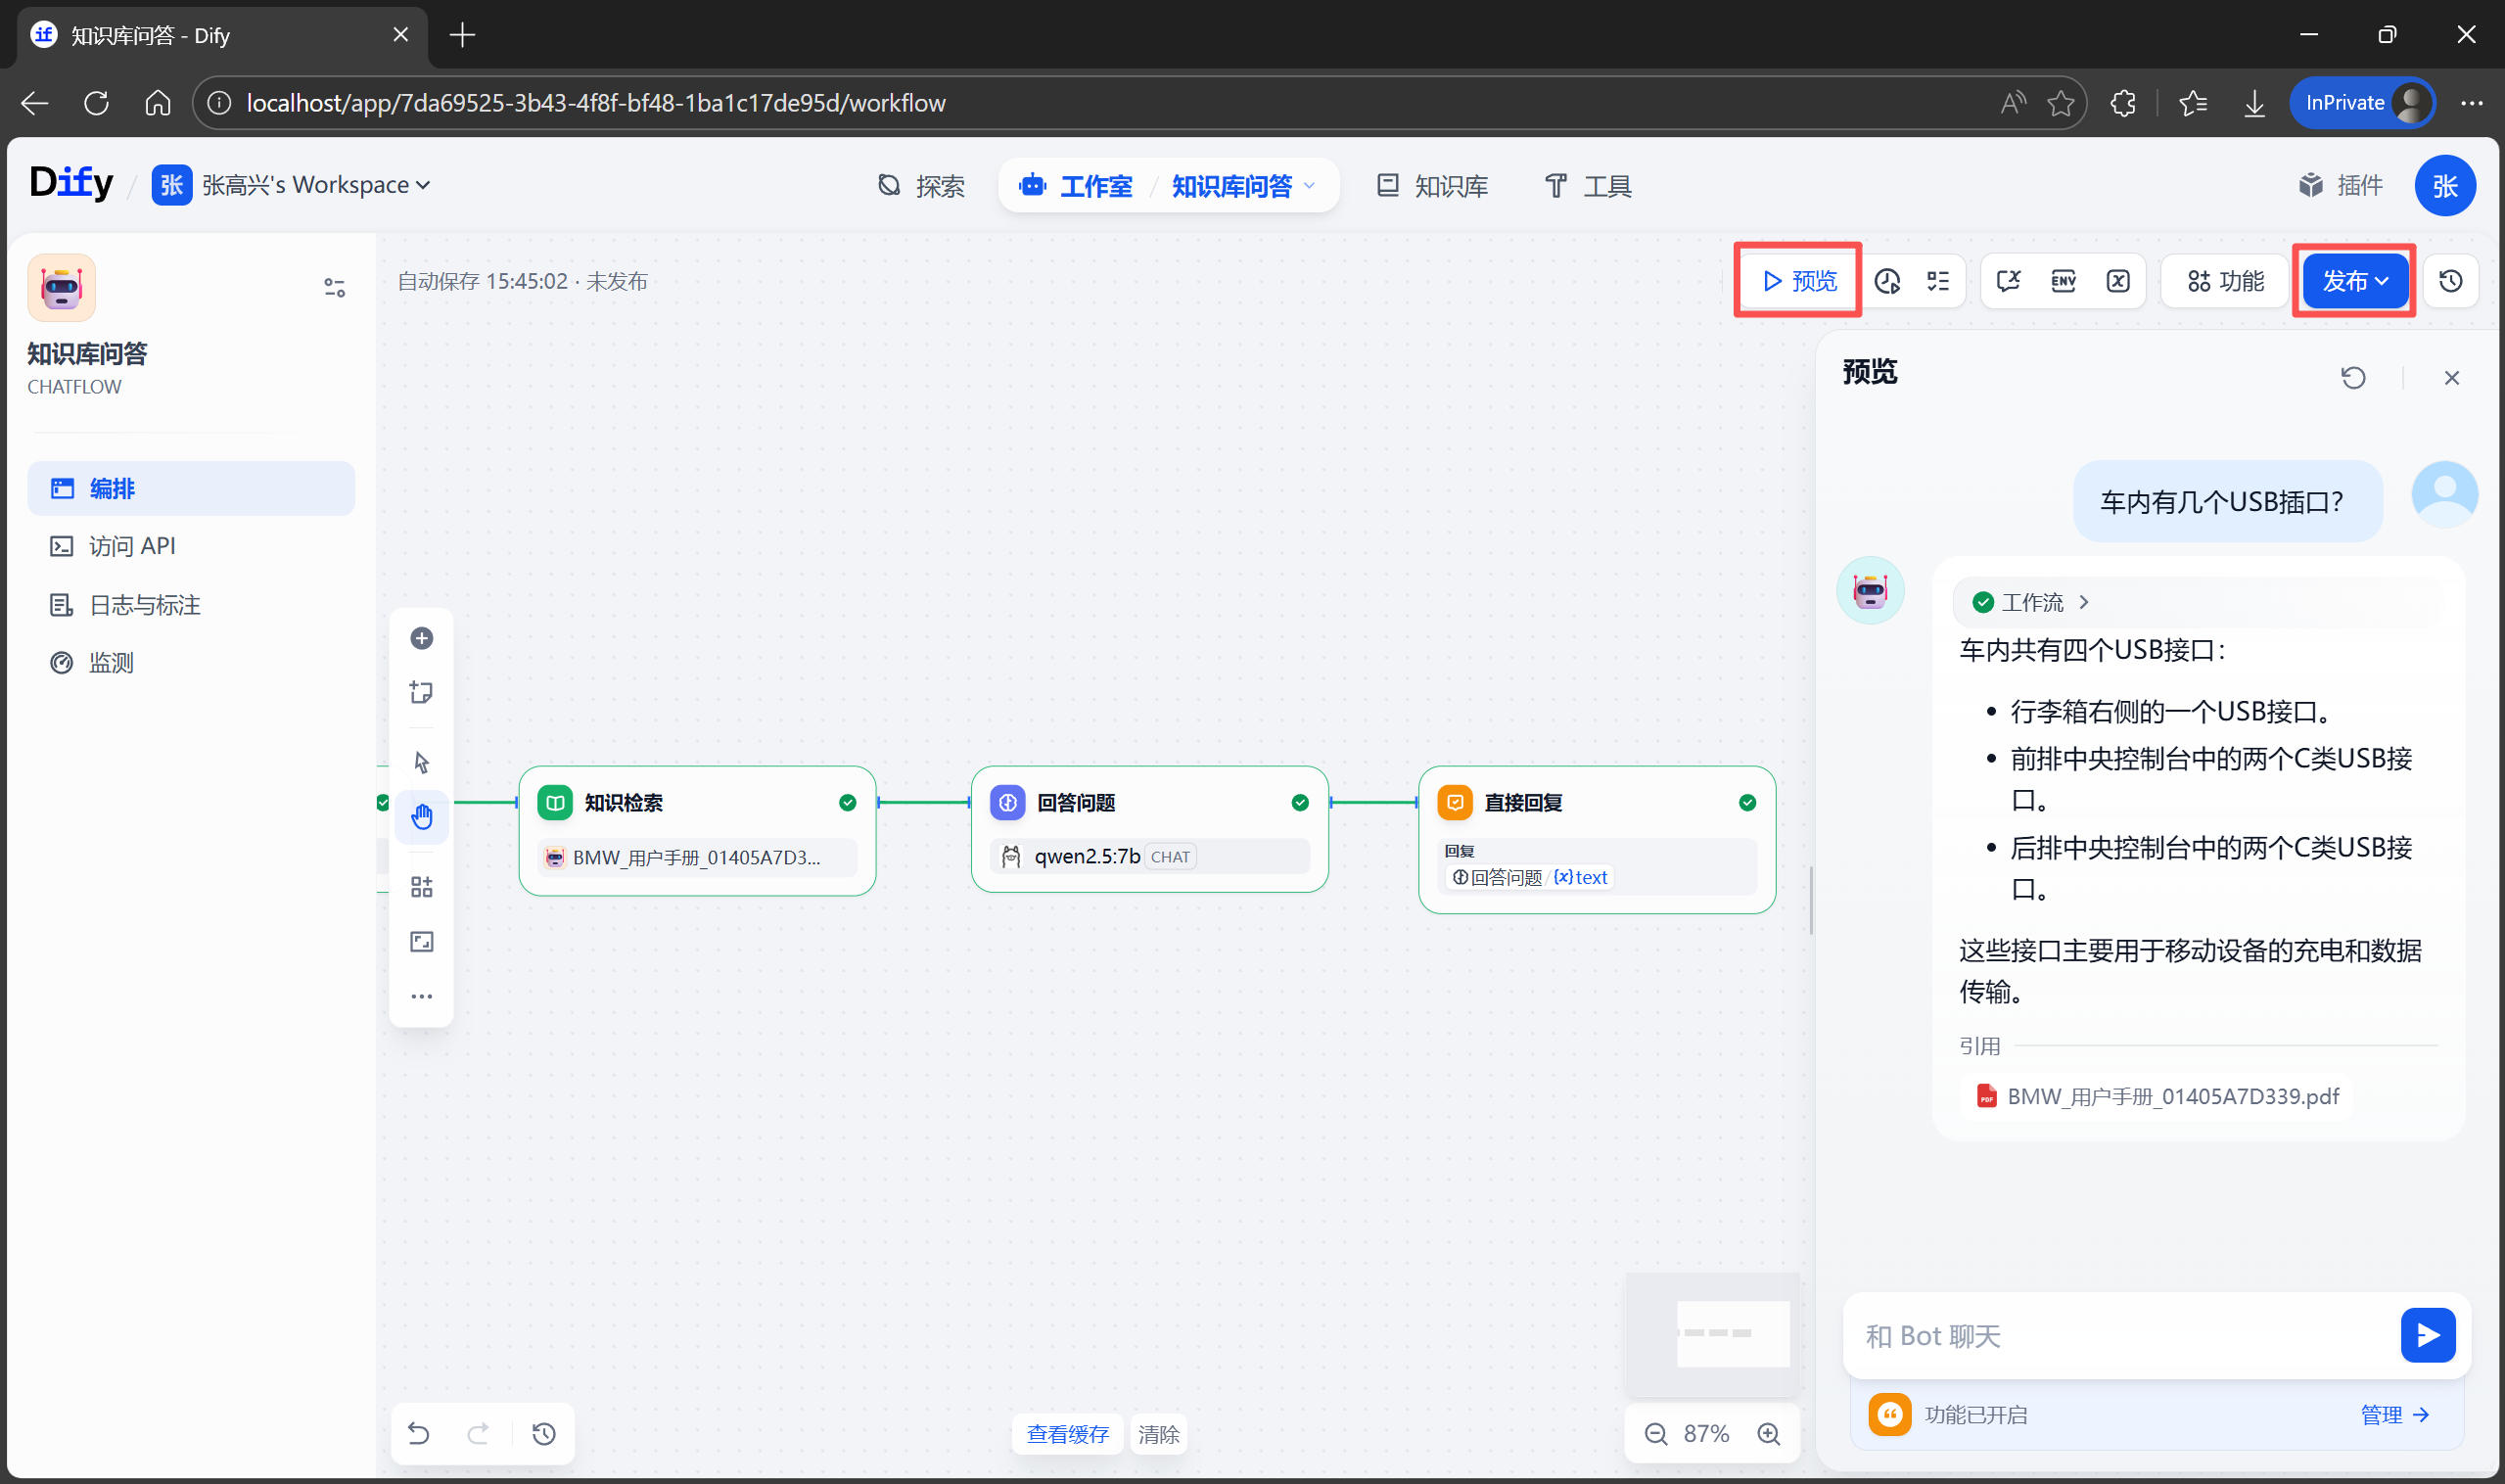Open the 访问 API sidebar item
This screenshot has width=2505, height=1484.
(131, 546)
